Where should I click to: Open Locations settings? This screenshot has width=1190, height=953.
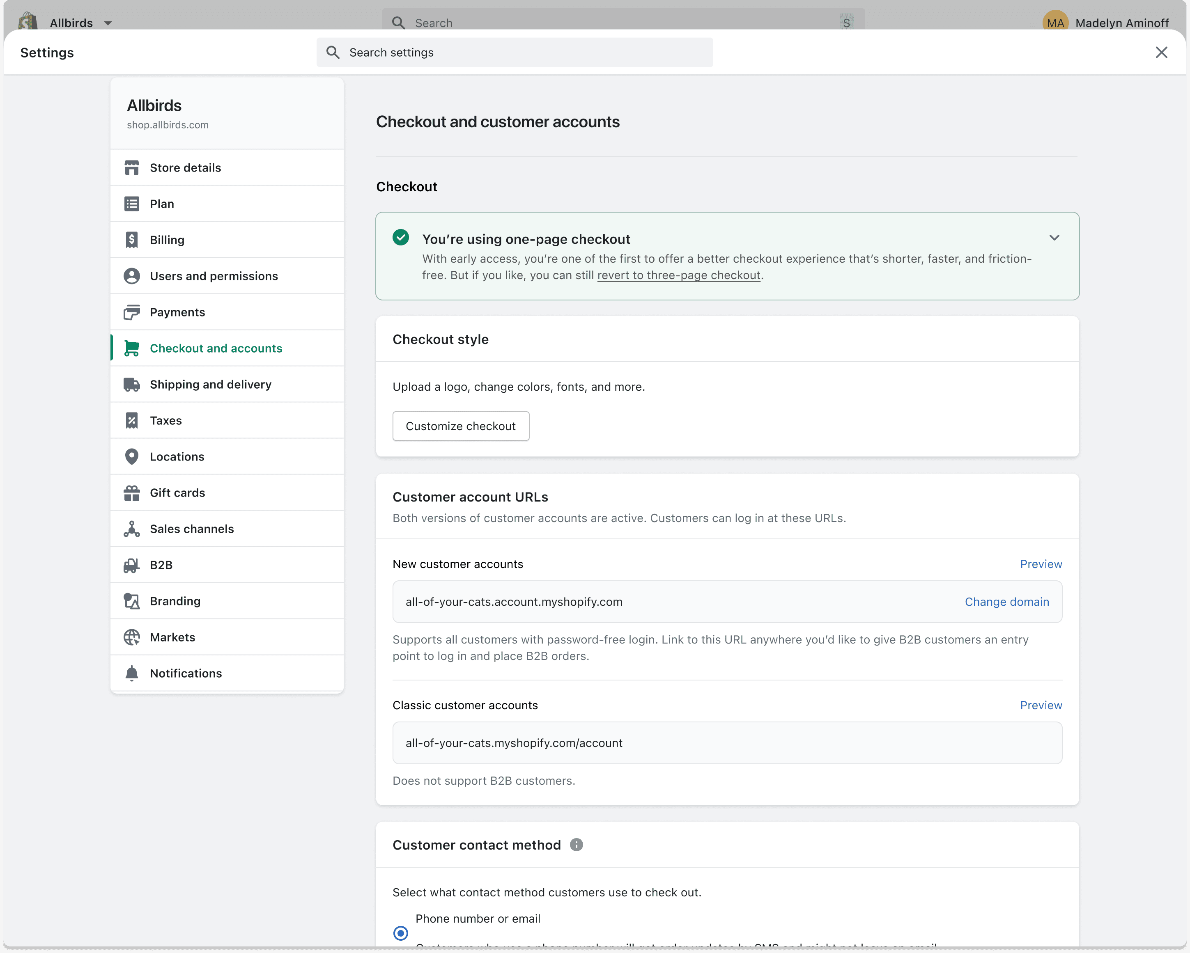(x=227, y=457)
